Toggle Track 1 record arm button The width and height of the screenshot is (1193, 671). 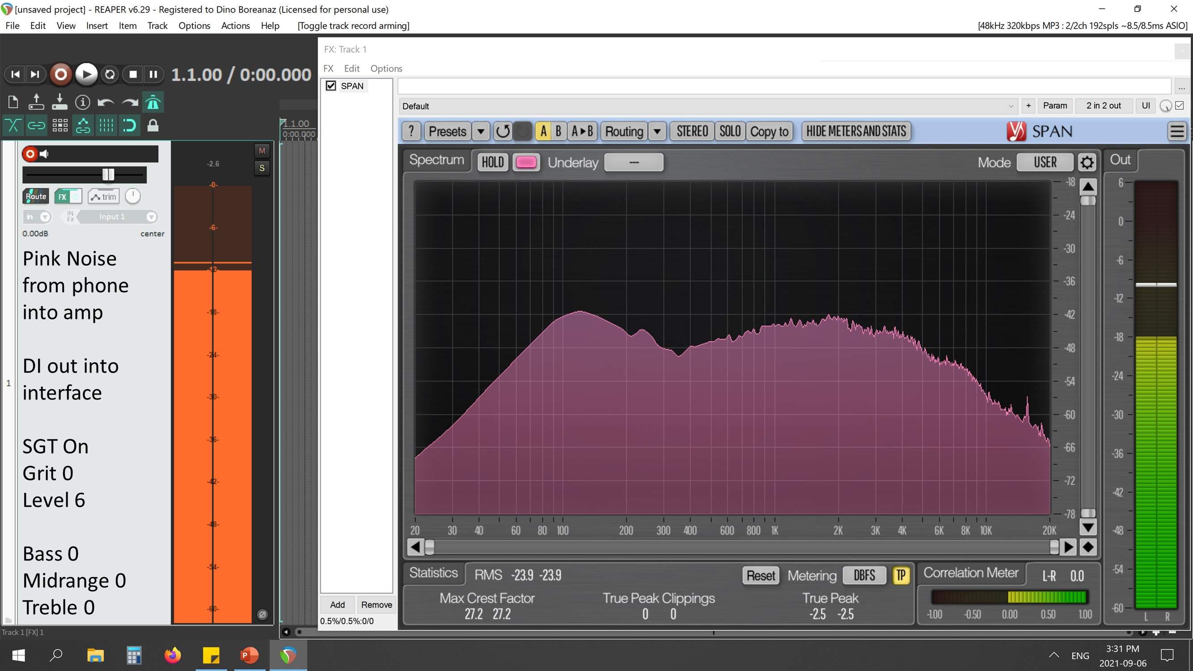click(x=30, y=154)
